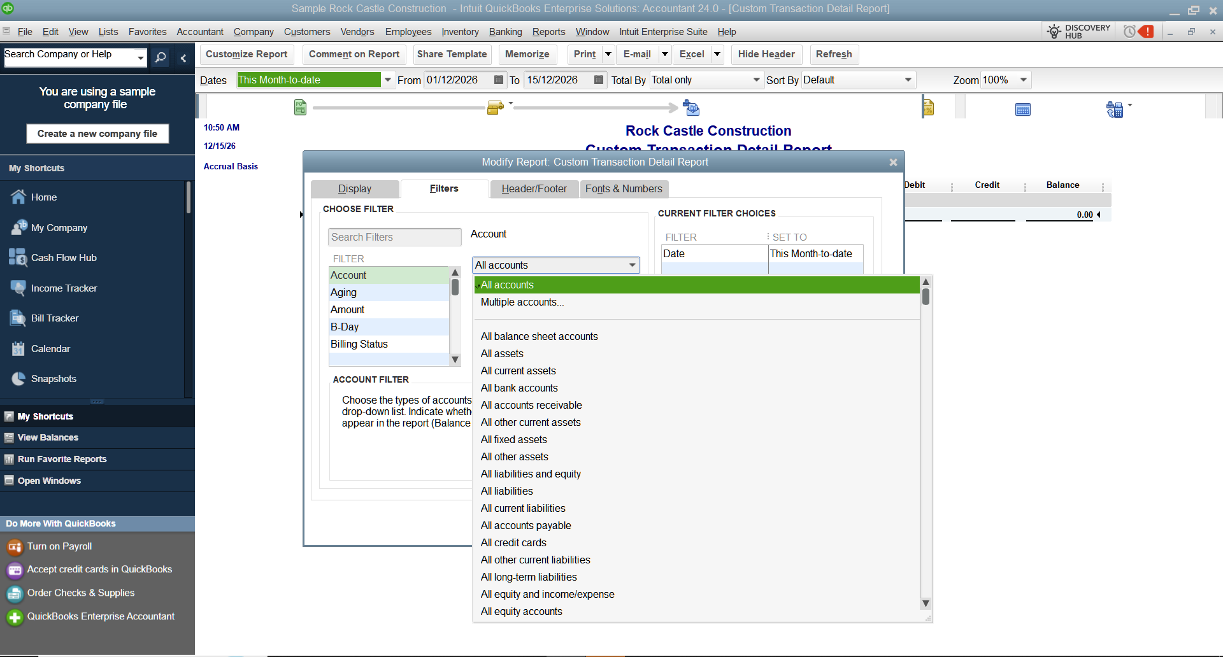Screen dimensions: 1223x657
Task: Click the blue calendar icon in header
Action: [1023, 109]
